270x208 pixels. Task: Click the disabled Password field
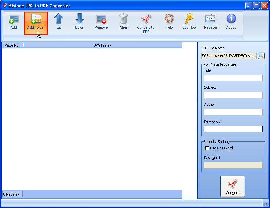pyautogui.click(x=233, y=165)
